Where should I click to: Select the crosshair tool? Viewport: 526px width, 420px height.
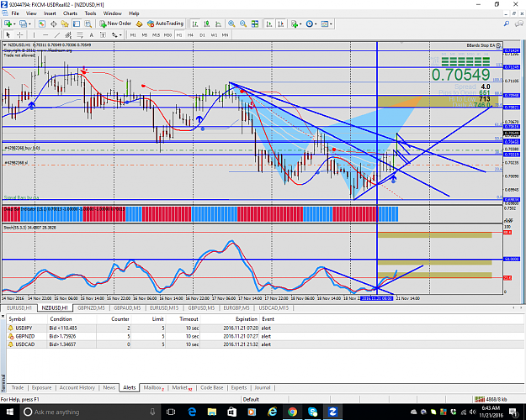pyautogui.click(x=20, y=34)
